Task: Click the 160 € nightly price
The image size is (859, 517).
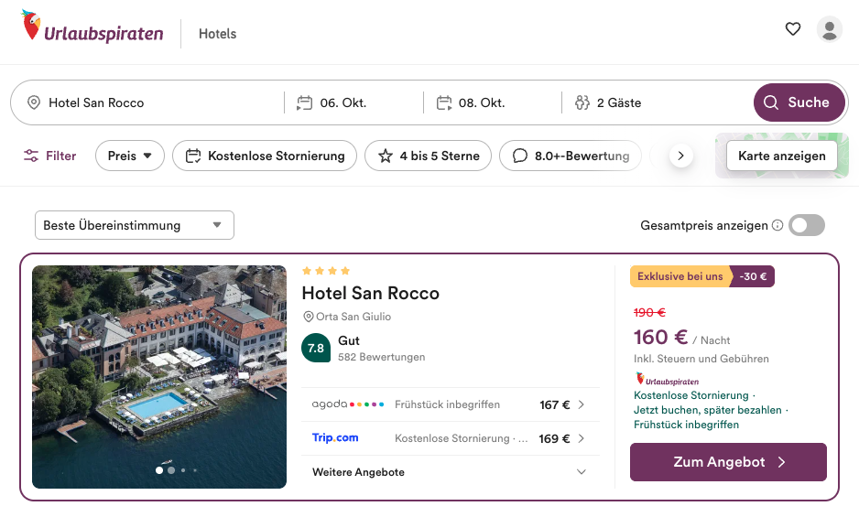Action: pos(660,337)
